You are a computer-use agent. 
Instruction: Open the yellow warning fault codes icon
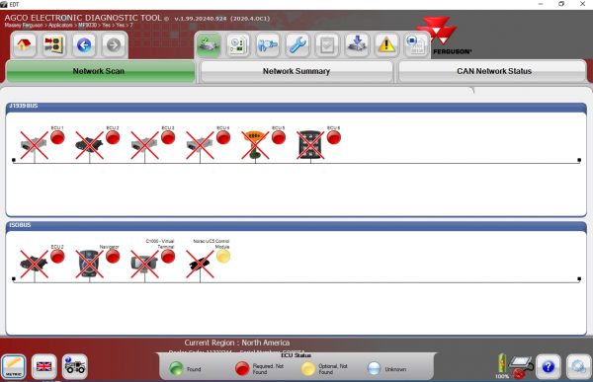[386, 45]
